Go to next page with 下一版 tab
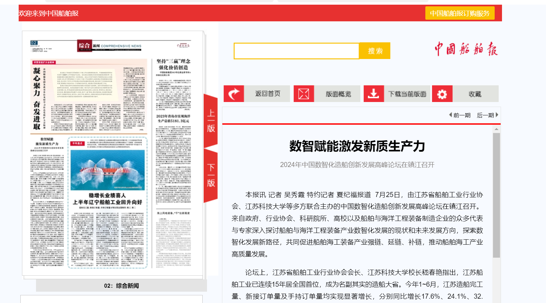Screen dimensions: 546x303 211,175
